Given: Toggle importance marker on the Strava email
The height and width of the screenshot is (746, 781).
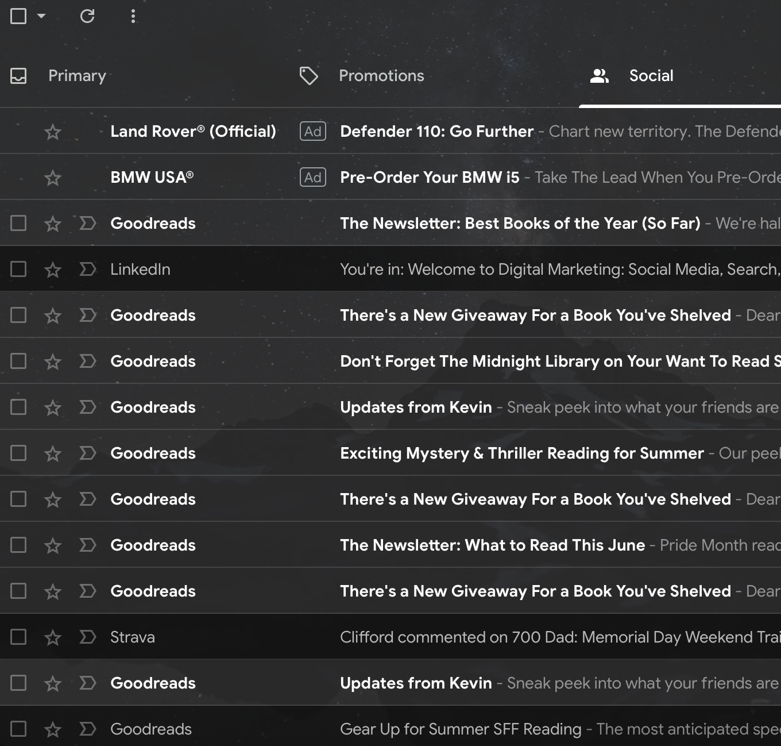Looking at the screenshot, I should coord(87,637).
